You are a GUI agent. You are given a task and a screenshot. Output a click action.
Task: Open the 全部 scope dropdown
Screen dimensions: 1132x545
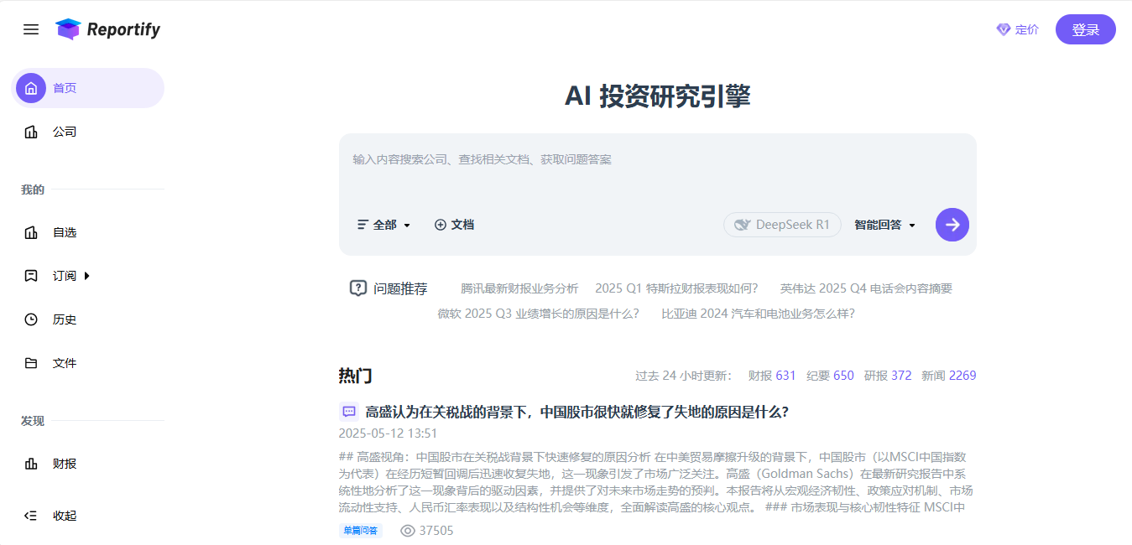384,225
